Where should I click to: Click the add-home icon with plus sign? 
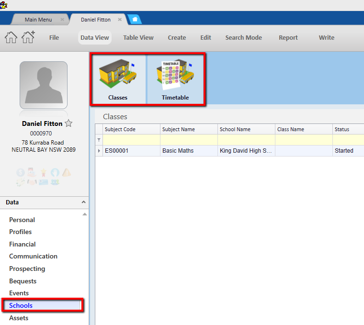click(28, 37)
